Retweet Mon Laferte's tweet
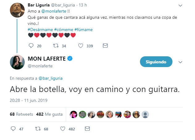Screen dimensions: 195x140 pos(38,129)
